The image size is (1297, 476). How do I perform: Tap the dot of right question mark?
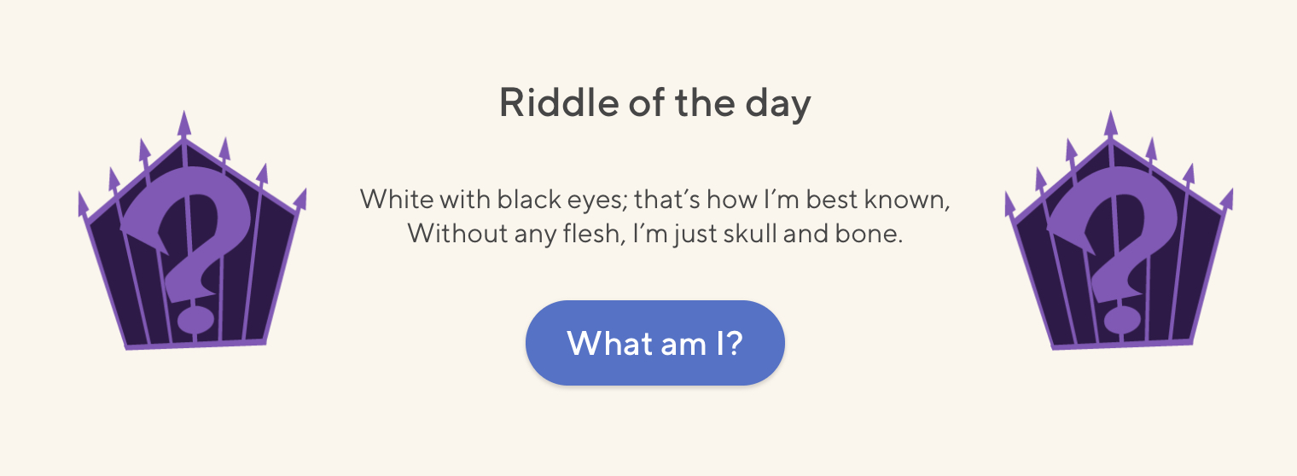point(1121,320)
